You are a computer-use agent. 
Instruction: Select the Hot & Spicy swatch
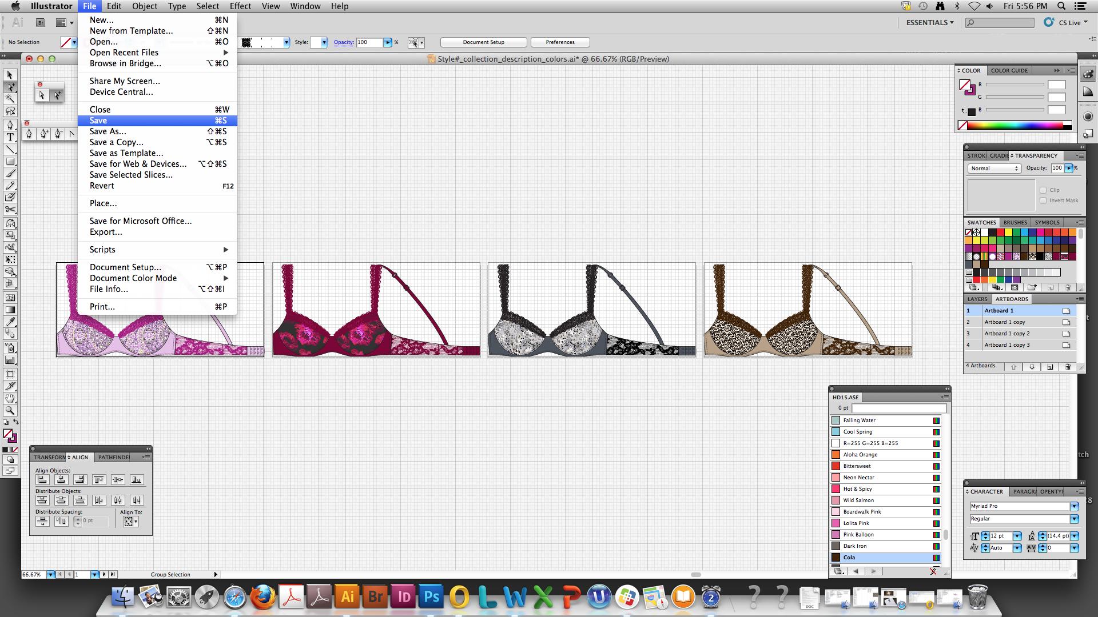(857, 489)
